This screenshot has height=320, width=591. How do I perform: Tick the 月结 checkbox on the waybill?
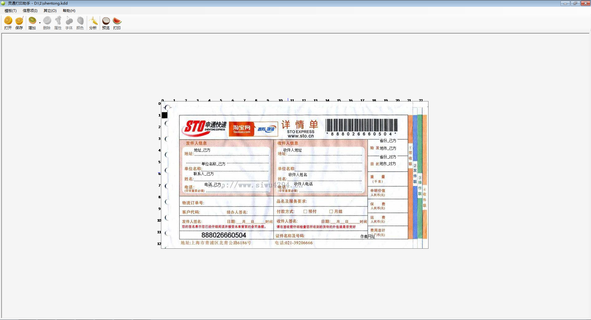pyautogui.click(x=331, y=211)
